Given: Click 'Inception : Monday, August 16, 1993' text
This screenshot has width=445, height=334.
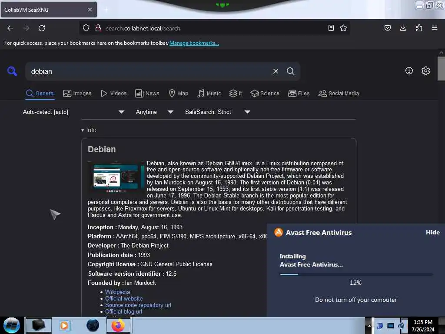Looking at the screenshot, I should click(x=135, y=227).
